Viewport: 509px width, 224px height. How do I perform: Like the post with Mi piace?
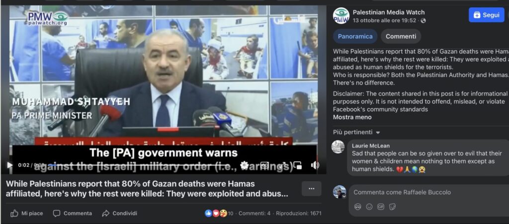pyautogui.click(x=27, y=213)
